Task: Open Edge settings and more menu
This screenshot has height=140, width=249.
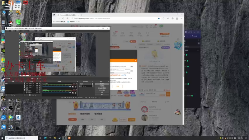Action: coord(181,18)
